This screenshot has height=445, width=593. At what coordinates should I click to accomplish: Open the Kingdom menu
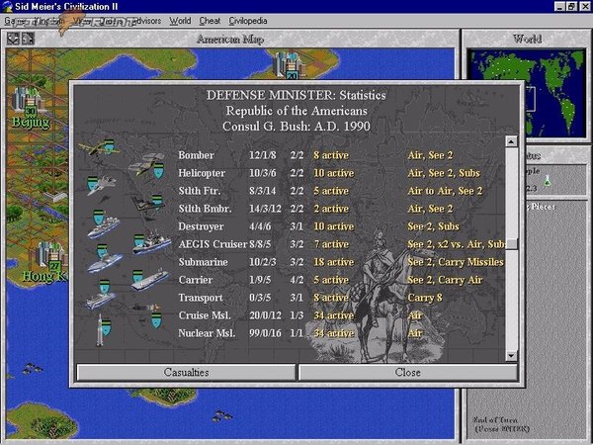[49, 21]
